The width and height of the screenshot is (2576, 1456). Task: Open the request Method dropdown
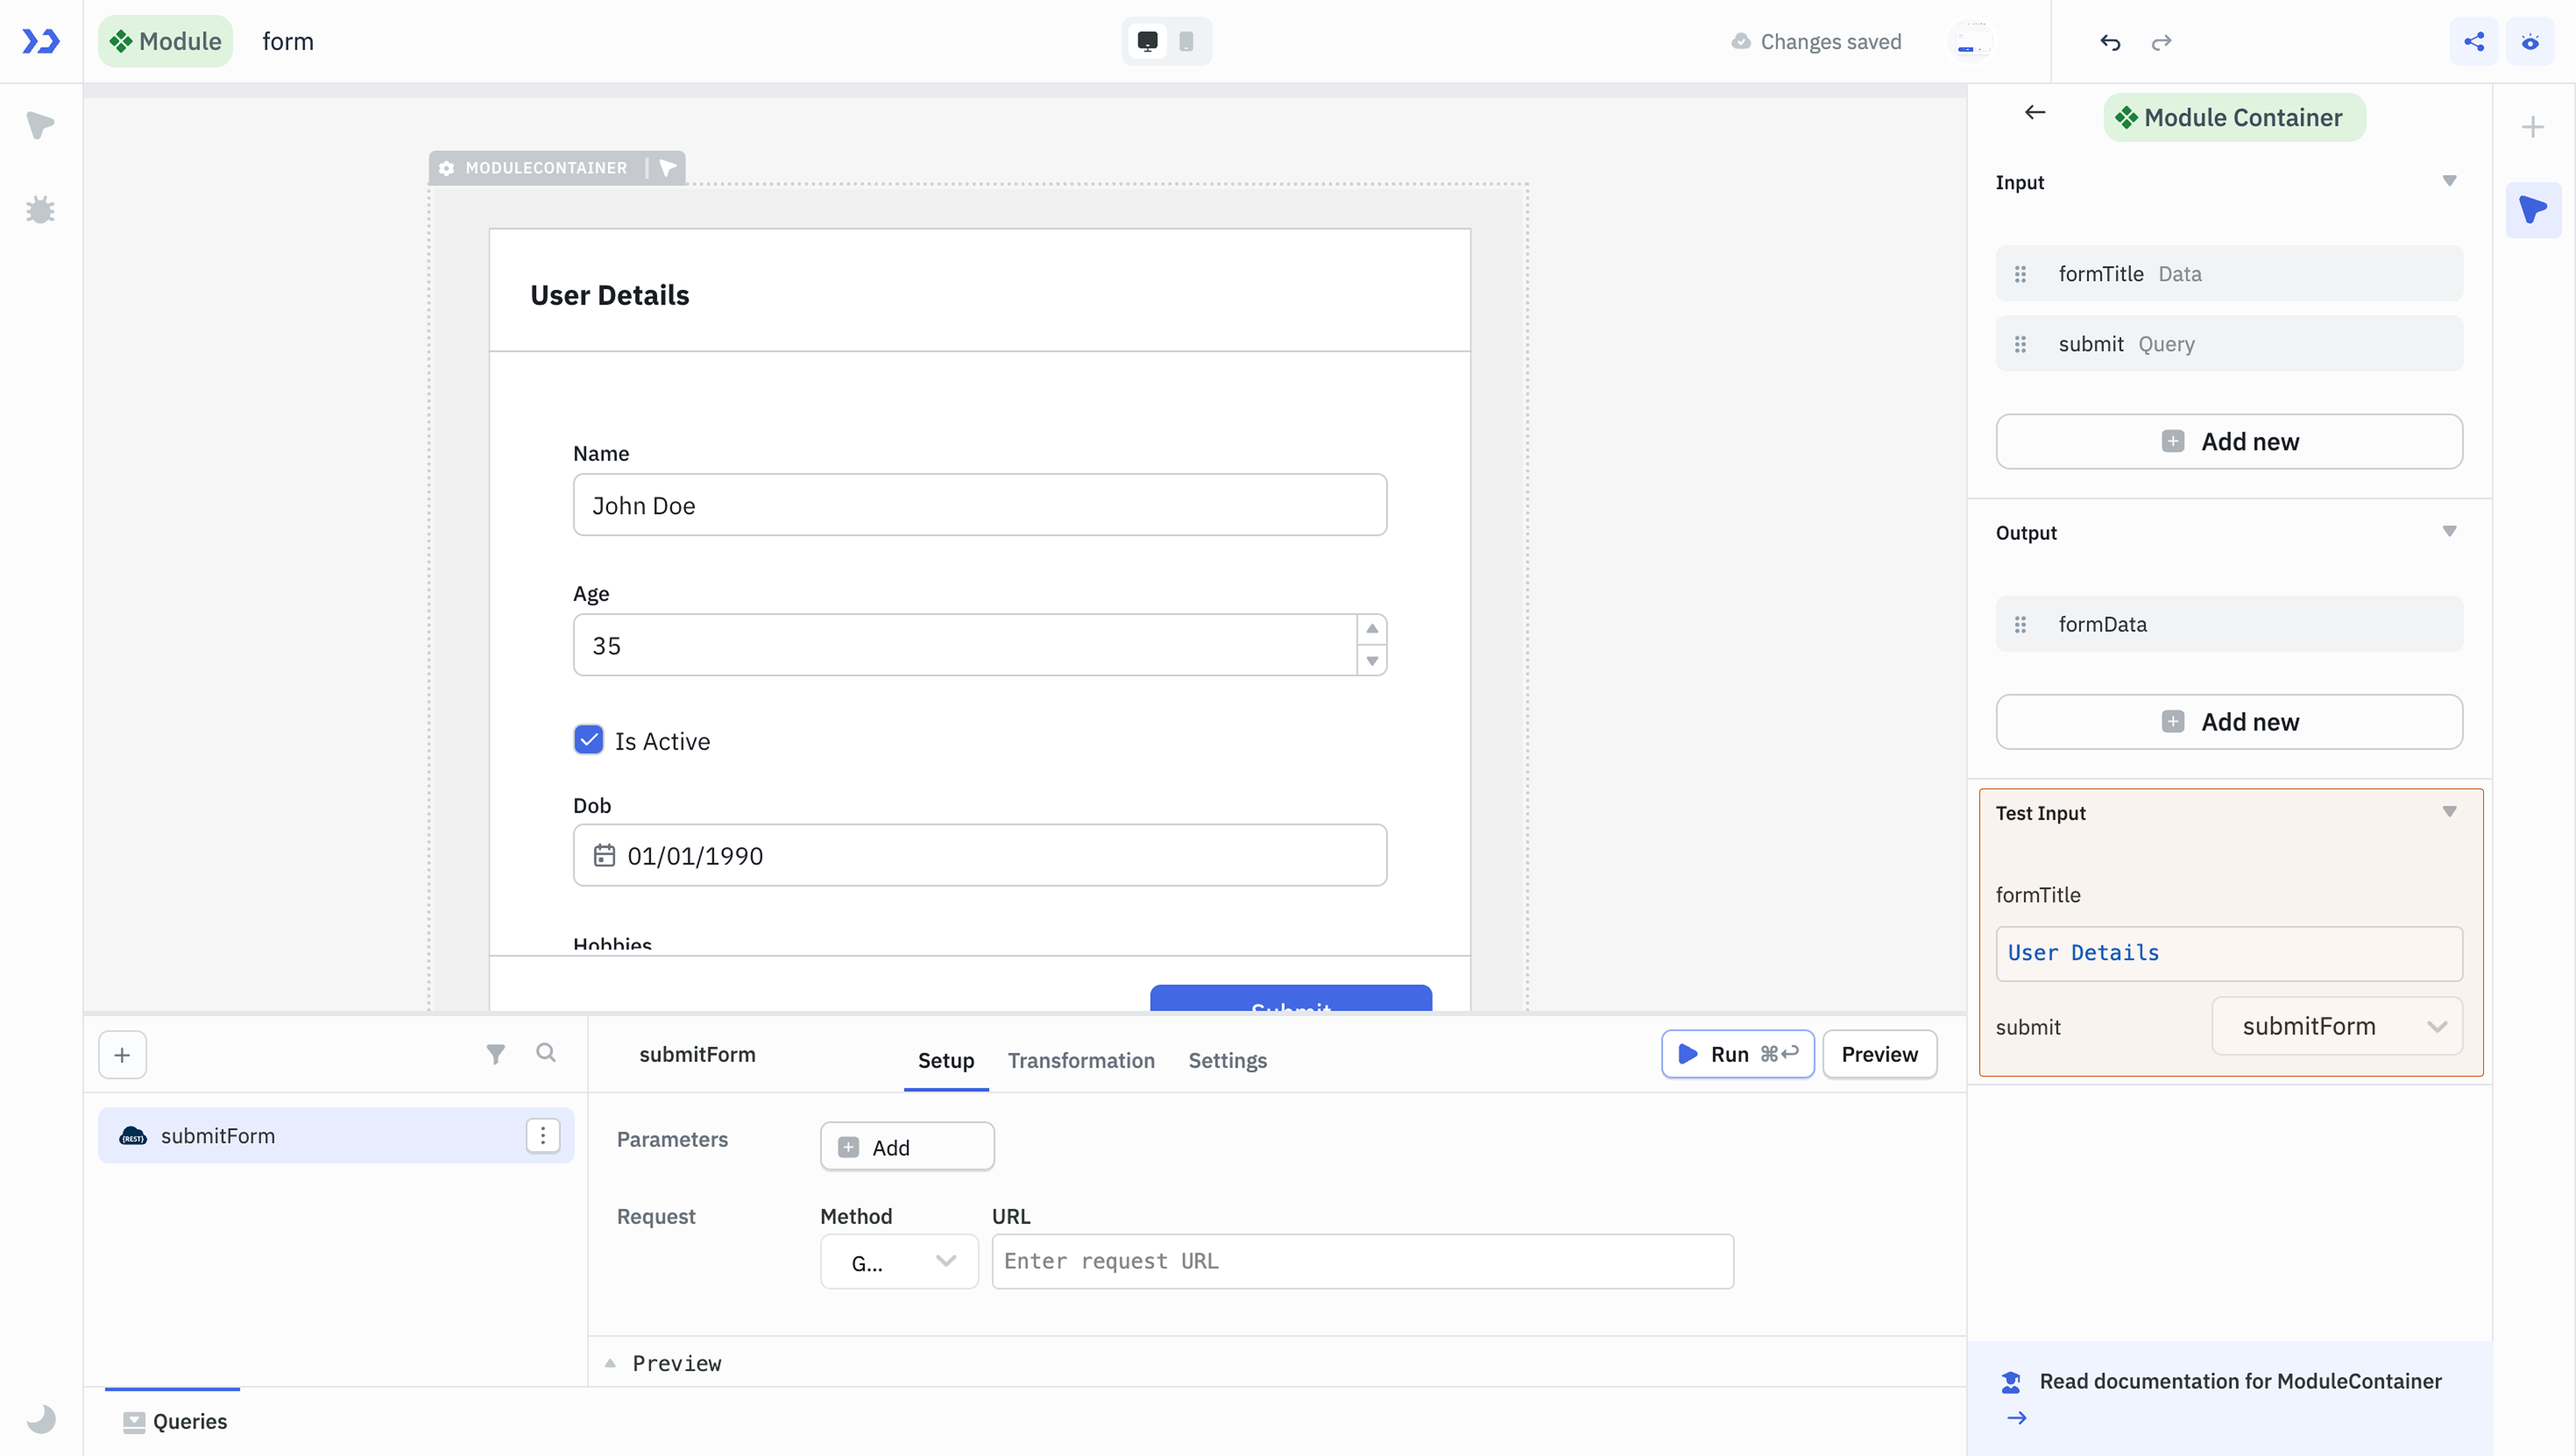click(x=898, y=1262)
